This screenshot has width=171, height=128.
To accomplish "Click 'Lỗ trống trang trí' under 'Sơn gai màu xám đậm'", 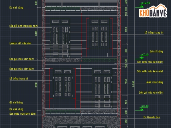I will (19, 79).
